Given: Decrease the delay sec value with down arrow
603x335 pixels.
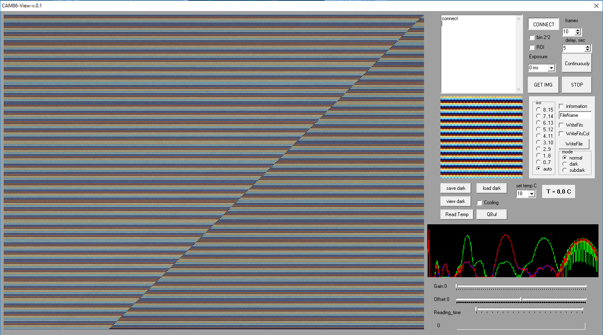Looking at the screenshot, I should tap(587, 50).
